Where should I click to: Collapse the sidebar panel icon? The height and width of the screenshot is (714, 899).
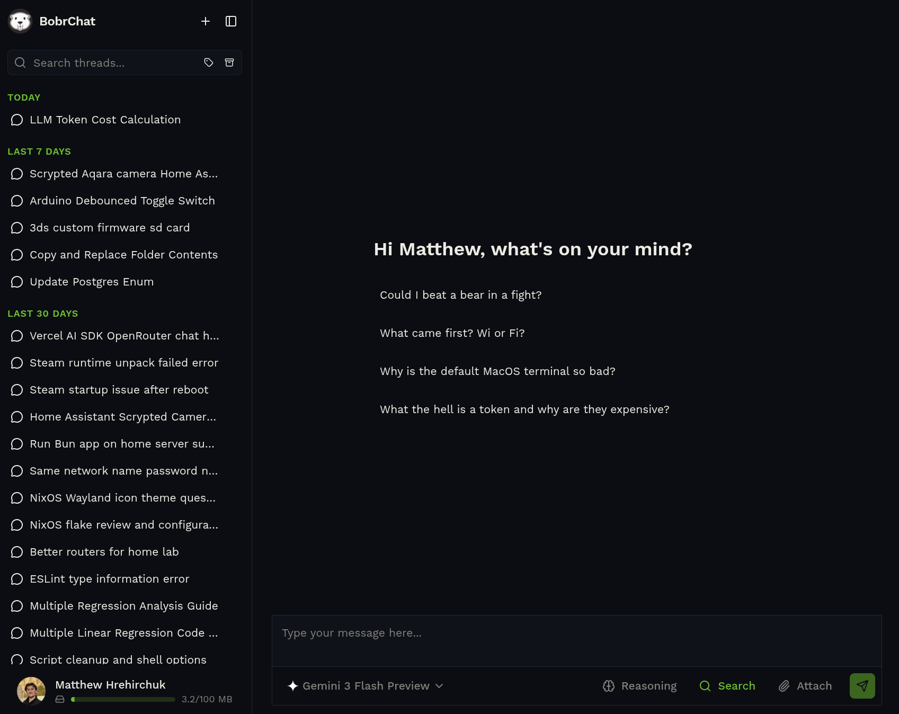pyautogui.click(x=231, y=21)
